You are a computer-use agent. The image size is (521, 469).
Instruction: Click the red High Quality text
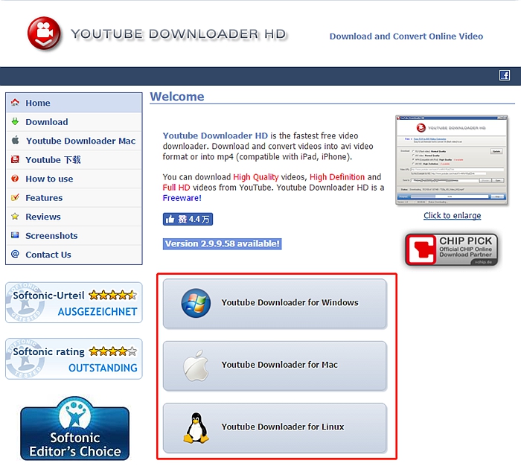255,177
